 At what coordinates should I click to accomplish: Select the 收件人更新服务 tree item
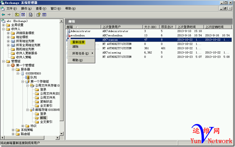pyautogui.click(x=27, y=53)
